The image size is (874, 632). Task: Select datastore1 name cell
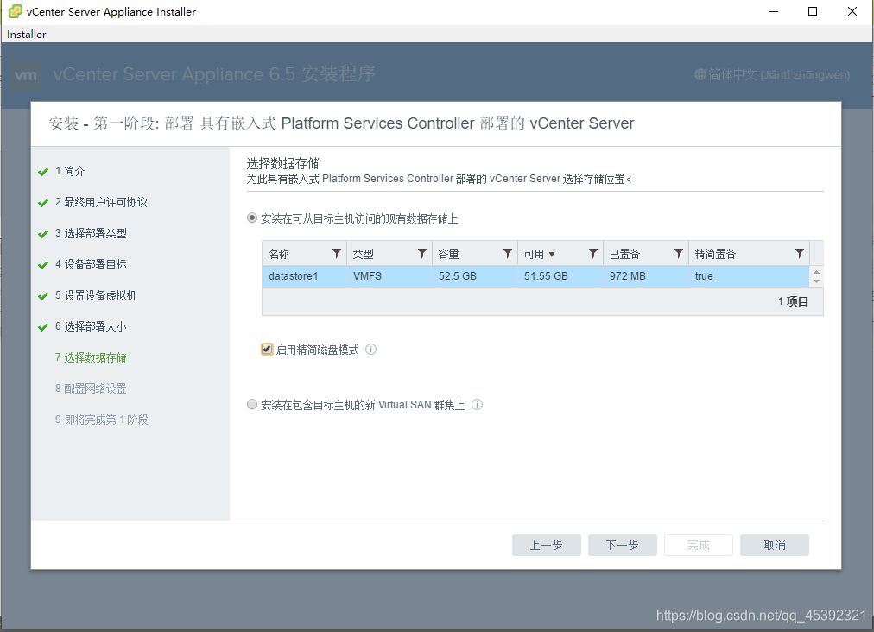tap(304, 276)
